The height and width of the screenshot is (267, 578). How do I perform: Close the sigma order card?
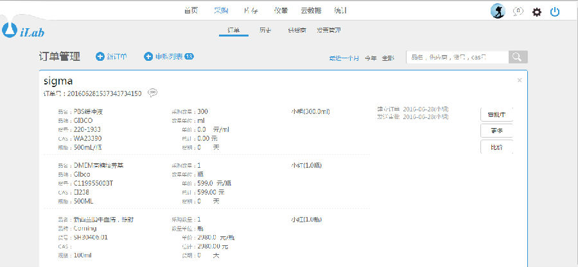pyautogui.click(x=520, y=80)
